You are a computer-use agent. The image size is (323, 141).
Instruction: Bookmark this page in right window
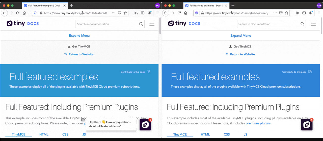287,13
